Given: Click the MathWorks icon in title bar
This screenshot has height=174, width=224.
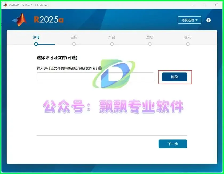Looking at the screenshot, I should tap(5, 5).
